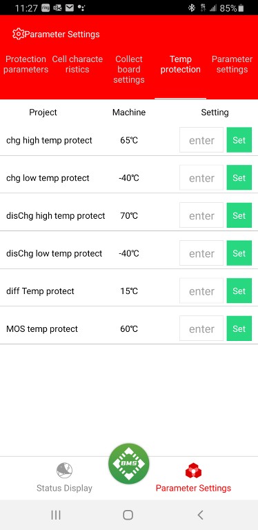Open the recent apps navigation icon
Viewport: 258px width, 530px height.
point(56,515)
